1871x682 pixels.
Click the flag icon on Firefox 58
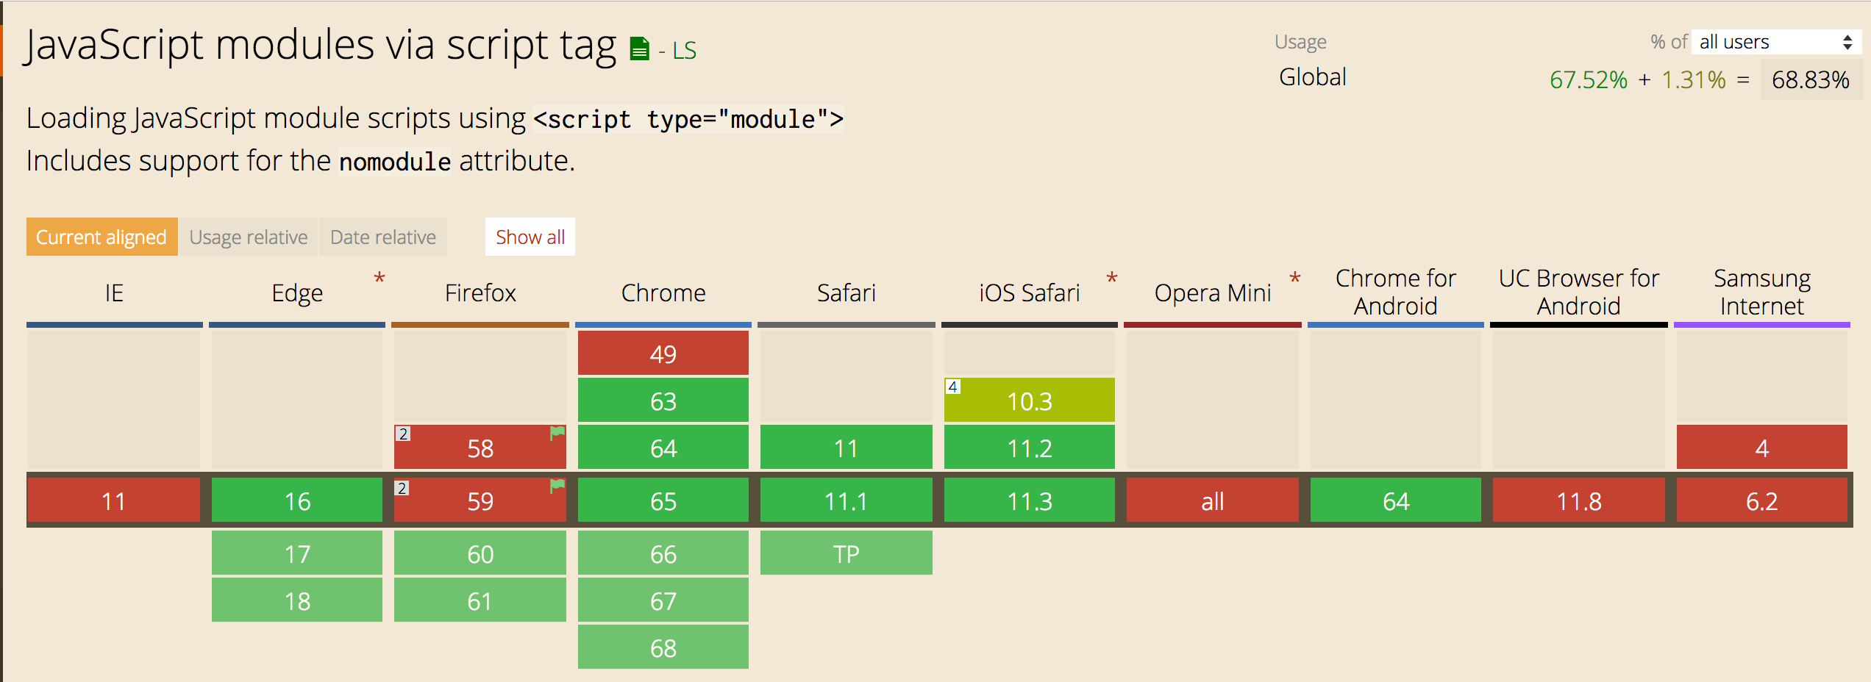click(x=557, y=434)
